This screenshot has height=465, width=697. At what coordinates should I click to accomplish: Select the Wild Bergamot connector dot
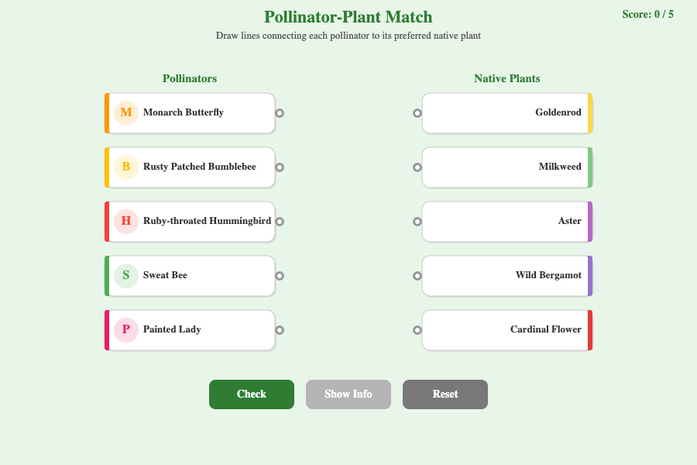tap(417, 276)
